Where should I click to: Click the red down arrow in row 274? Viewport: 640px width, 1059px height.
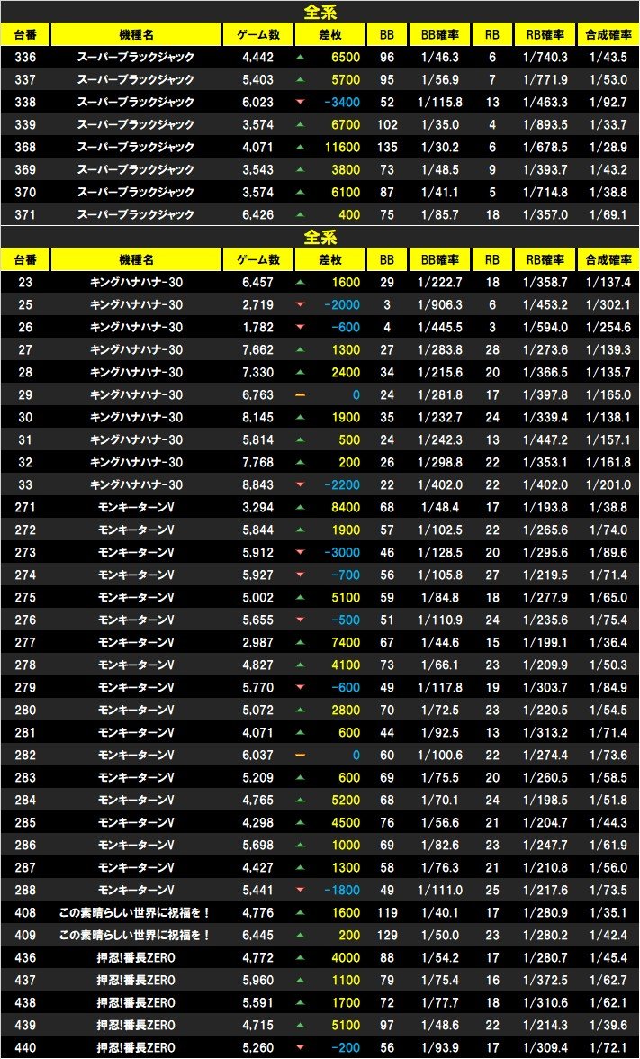click(301, 575)
